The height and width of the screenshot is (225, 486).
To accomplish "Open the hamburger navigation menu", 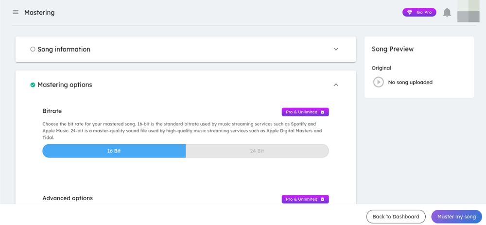I will point(16,12).
